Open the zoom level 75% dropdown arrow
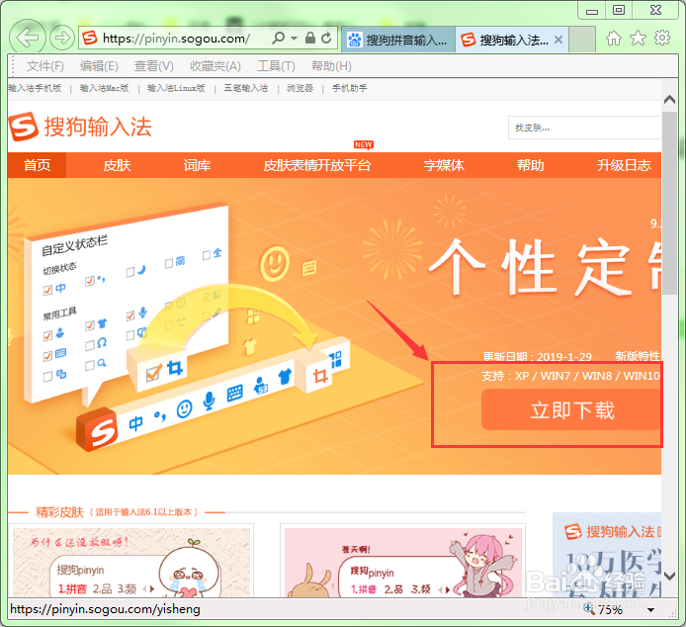Viewport: 686px width, 627px height. point(651,609)
